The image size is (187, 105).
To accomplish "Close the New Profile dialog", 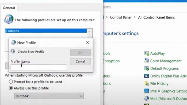I will tap(88, 42).
